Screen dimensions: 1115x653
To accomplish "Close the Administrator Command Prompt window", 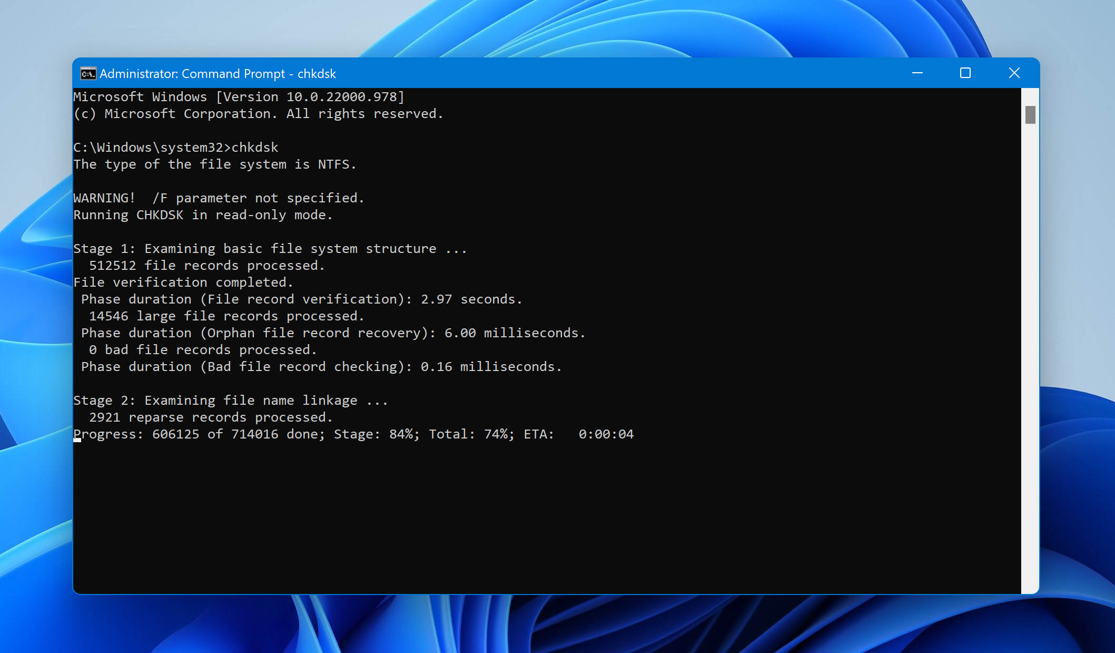I will click(1014, 73).
